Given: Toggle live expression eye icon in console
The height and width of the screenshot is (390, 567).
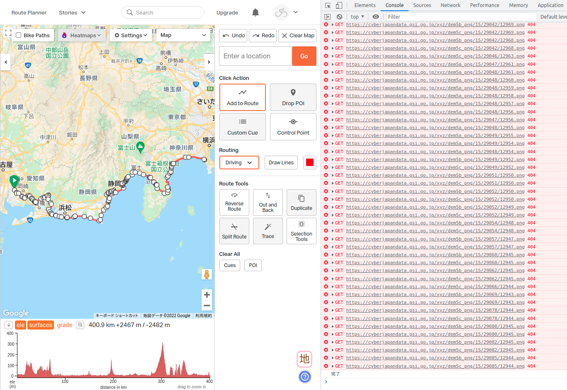Looking at the screenshot, I should coord(376,17).
